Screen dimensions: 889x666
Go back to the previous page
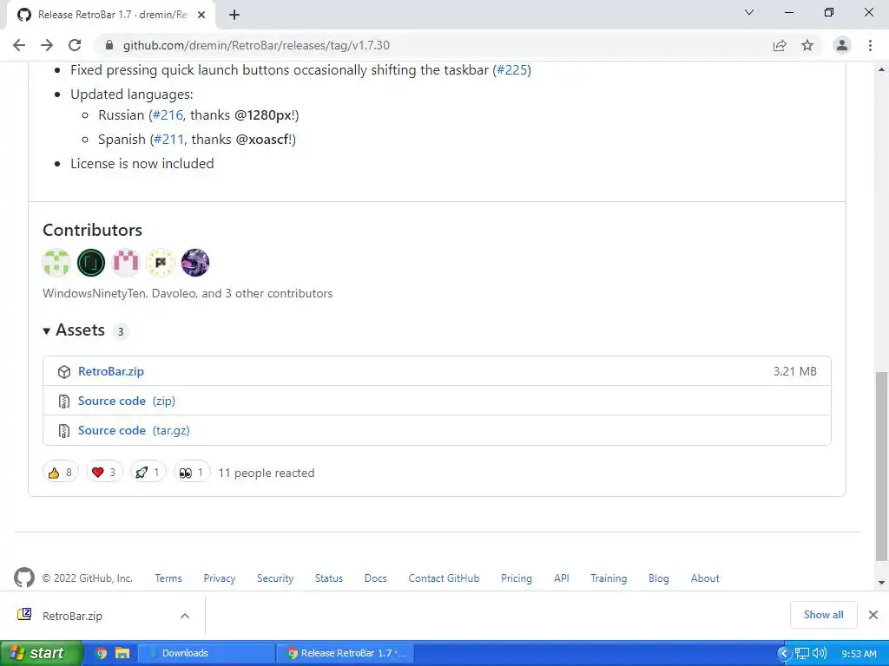pyautogui.click(x=19, y=45)
